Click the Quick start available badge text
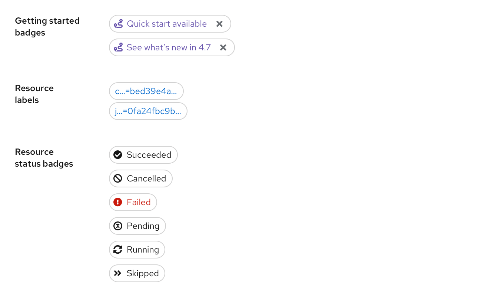 (x=167, y=24)
